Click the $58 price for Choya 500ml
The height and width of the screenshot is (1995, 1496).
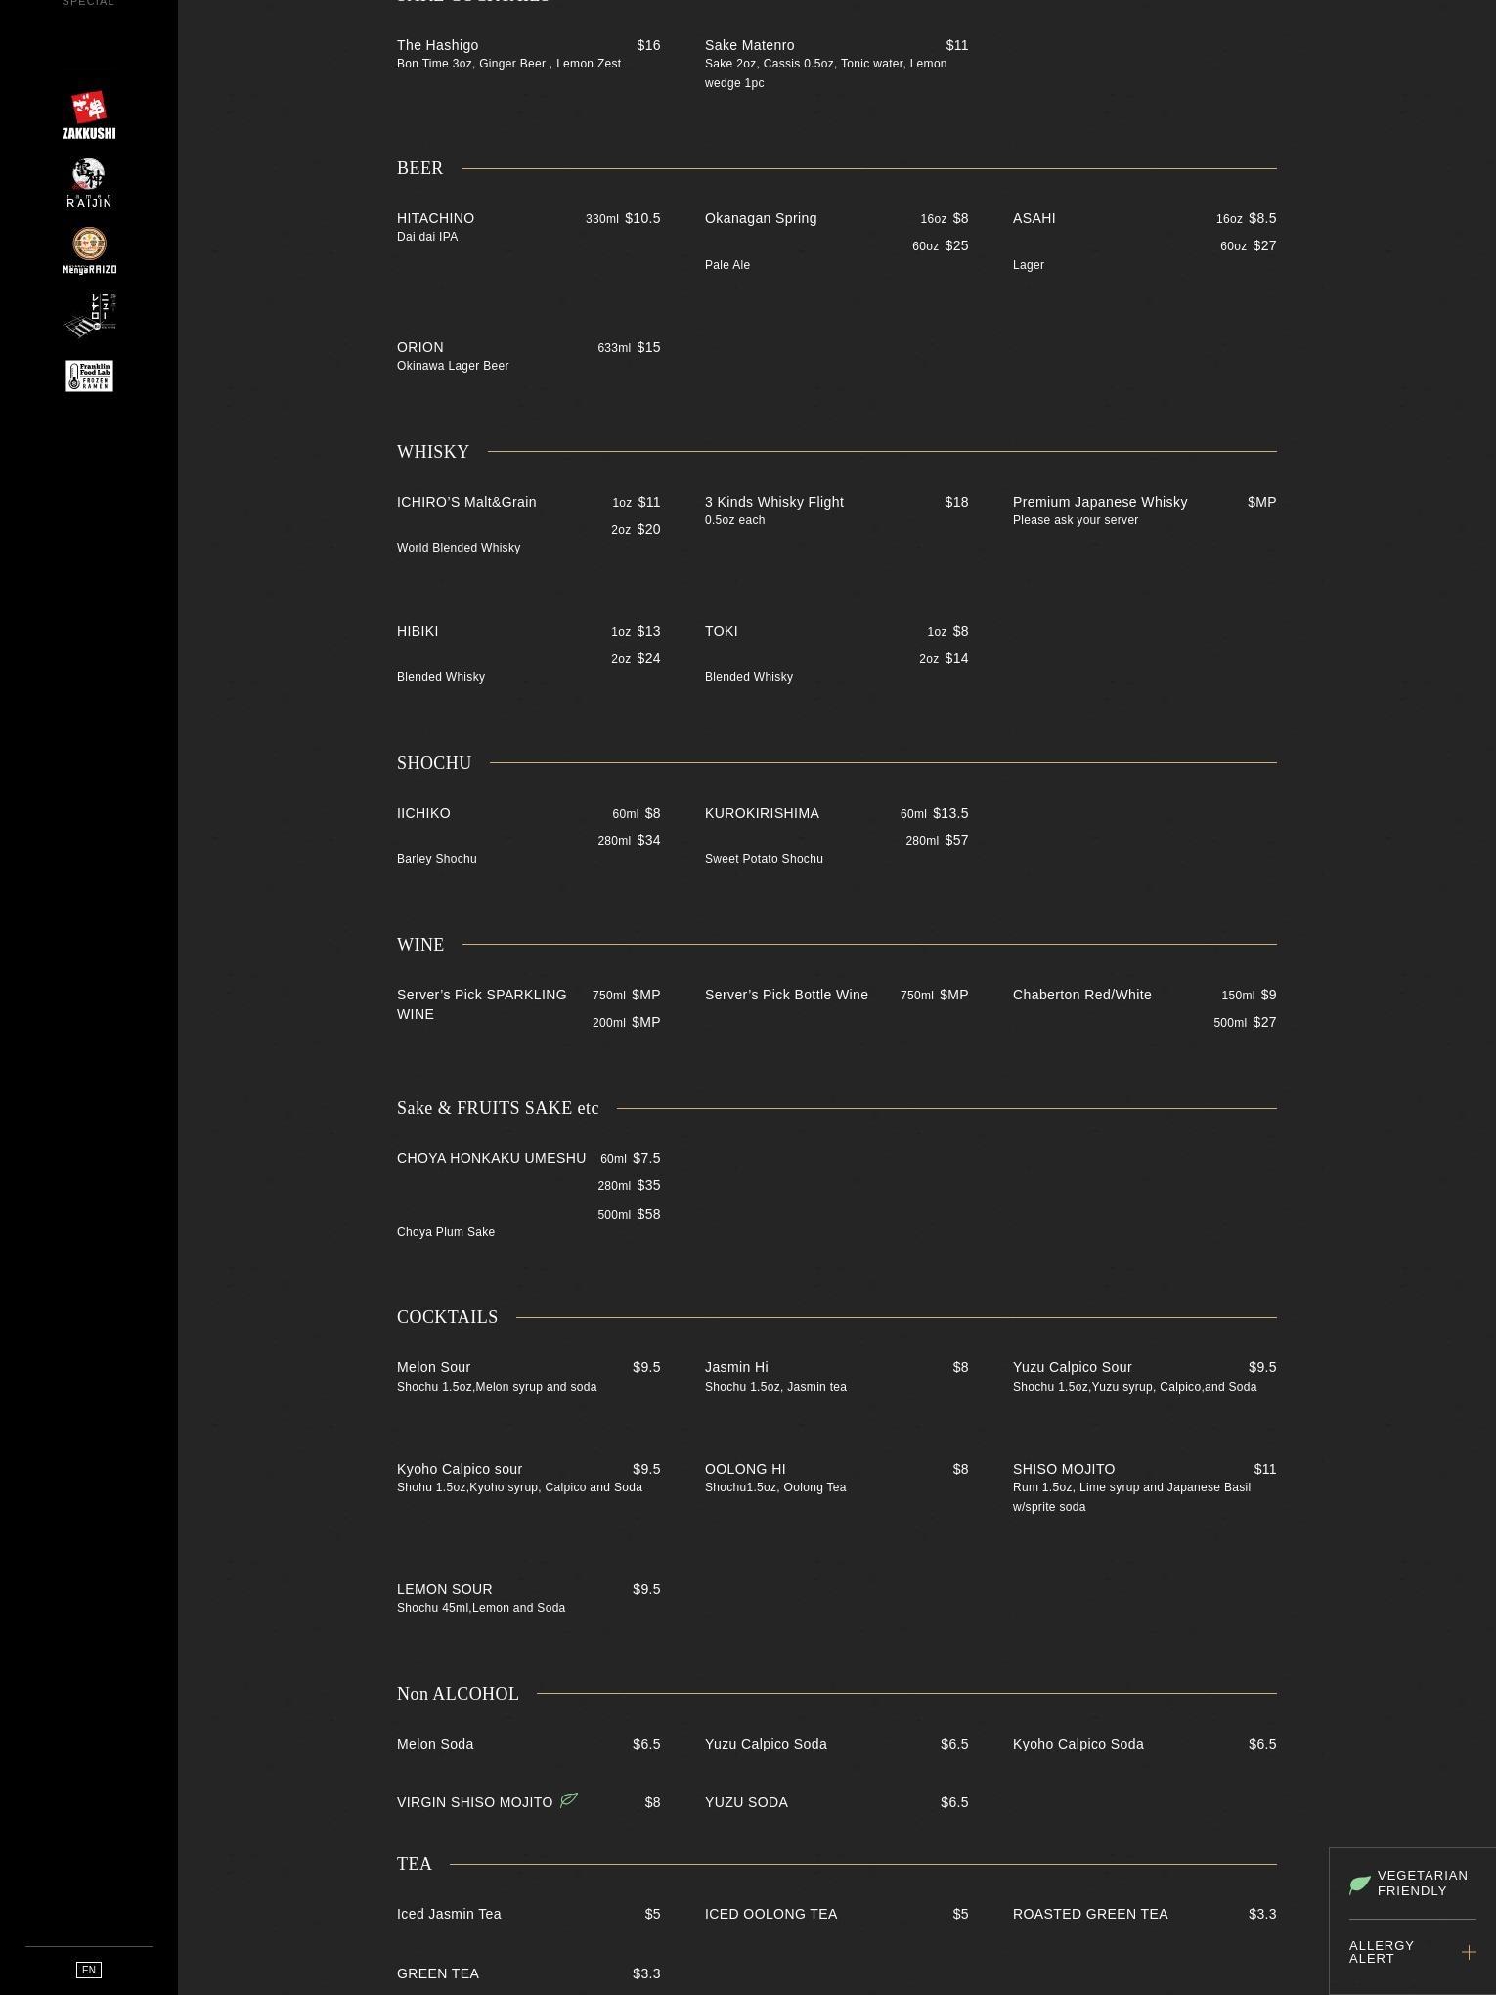coord(648,1214)
